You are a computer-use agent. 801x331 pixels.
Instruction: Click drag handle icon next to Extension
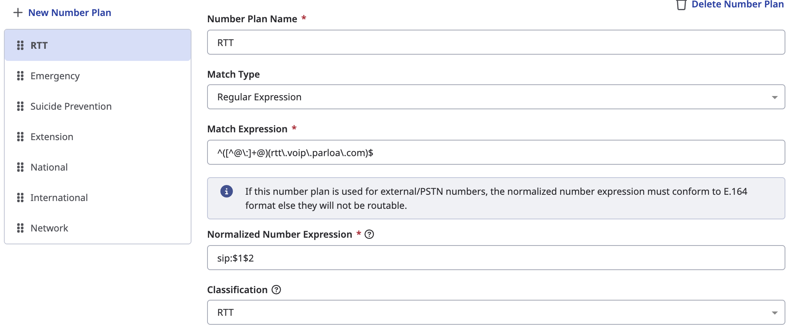pyautogui.click(x=20, y=137)
